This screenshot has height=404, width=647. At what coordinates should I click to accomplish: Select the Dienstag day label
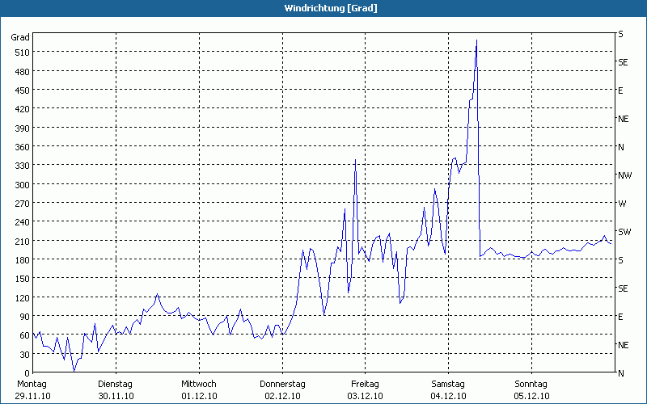pyautogui.click(x=115, y=384)
